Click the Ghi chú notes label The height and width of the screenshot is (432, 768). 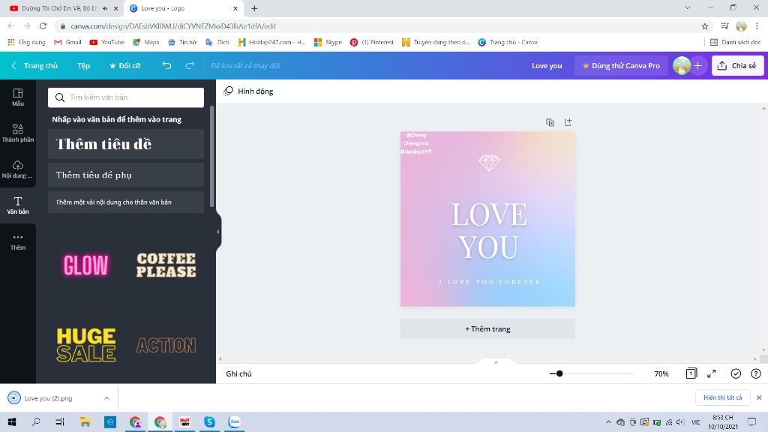point(238,373)
